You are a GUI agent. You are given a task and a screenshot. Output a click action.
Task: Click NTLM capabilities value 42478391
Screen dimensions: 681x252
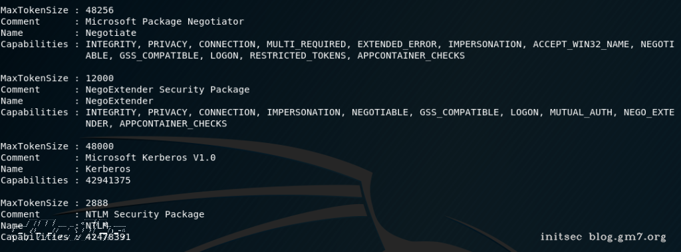click(x=108, y=237)
